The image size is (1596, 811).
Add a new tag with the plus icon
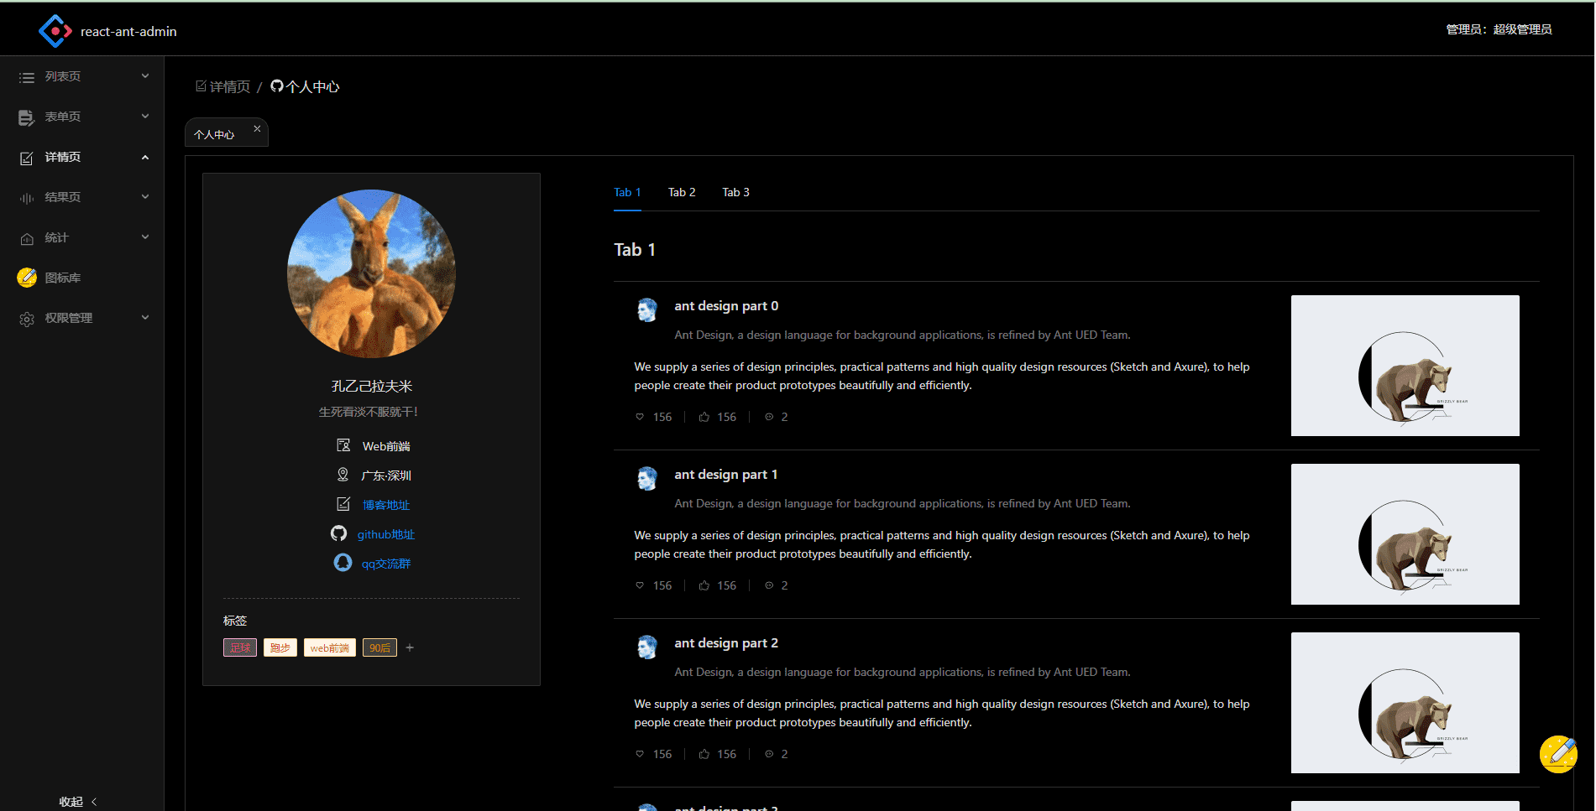point(410,647)
